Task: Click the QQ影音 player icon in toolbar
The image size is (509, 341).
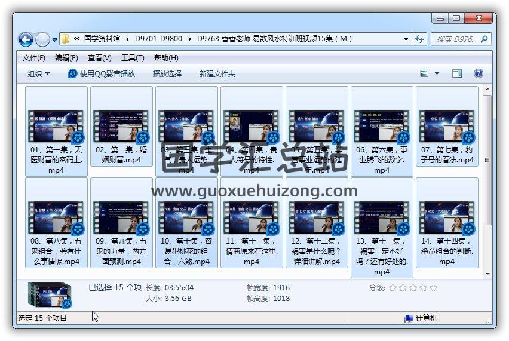Action: coord(73,73)
